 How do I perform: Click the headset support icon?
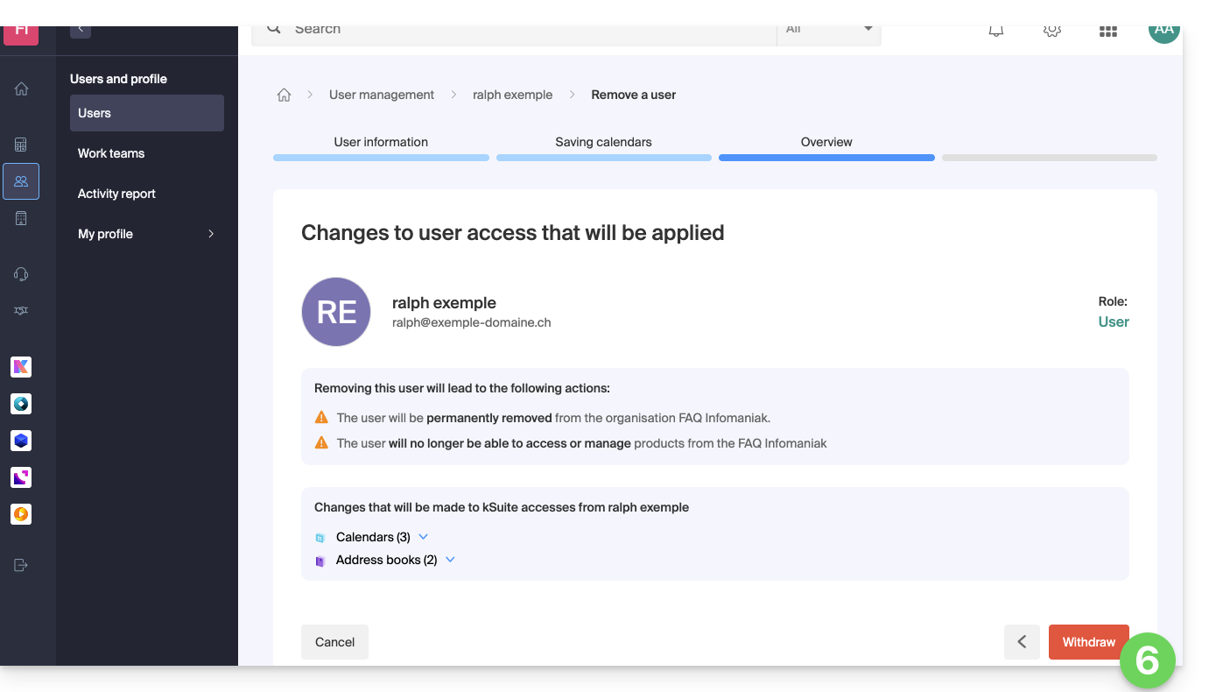pyautogui.click(x=21, y=274)
